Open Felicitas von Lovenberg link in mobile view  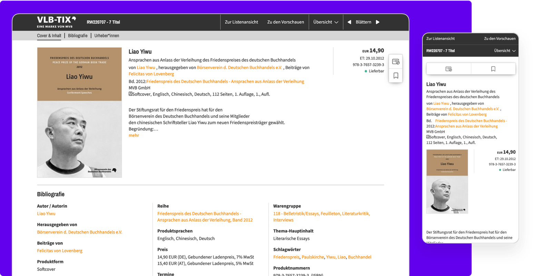467,114
